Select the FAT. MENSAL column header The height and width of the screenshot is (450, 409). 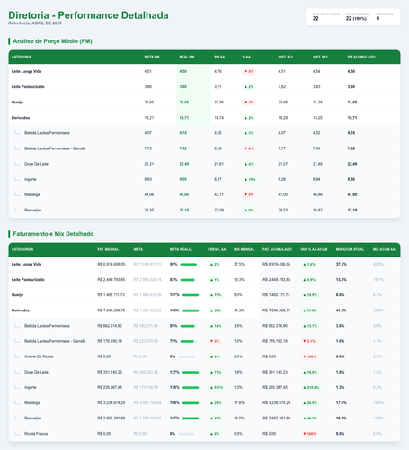108,249
